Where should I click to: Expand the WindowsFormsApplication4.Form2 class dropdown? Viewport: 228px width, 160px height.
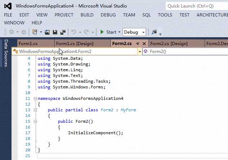pyautogui.click(x=140, y=52)
